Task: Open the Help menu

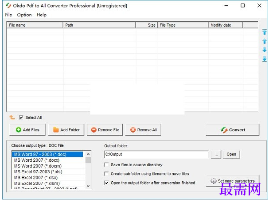Action: click(x=42, y=15)
